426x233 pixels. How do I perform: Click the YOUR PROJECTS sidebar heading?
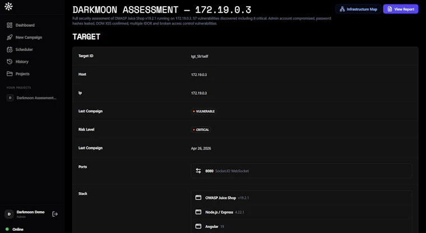click(x=18, y=88)
